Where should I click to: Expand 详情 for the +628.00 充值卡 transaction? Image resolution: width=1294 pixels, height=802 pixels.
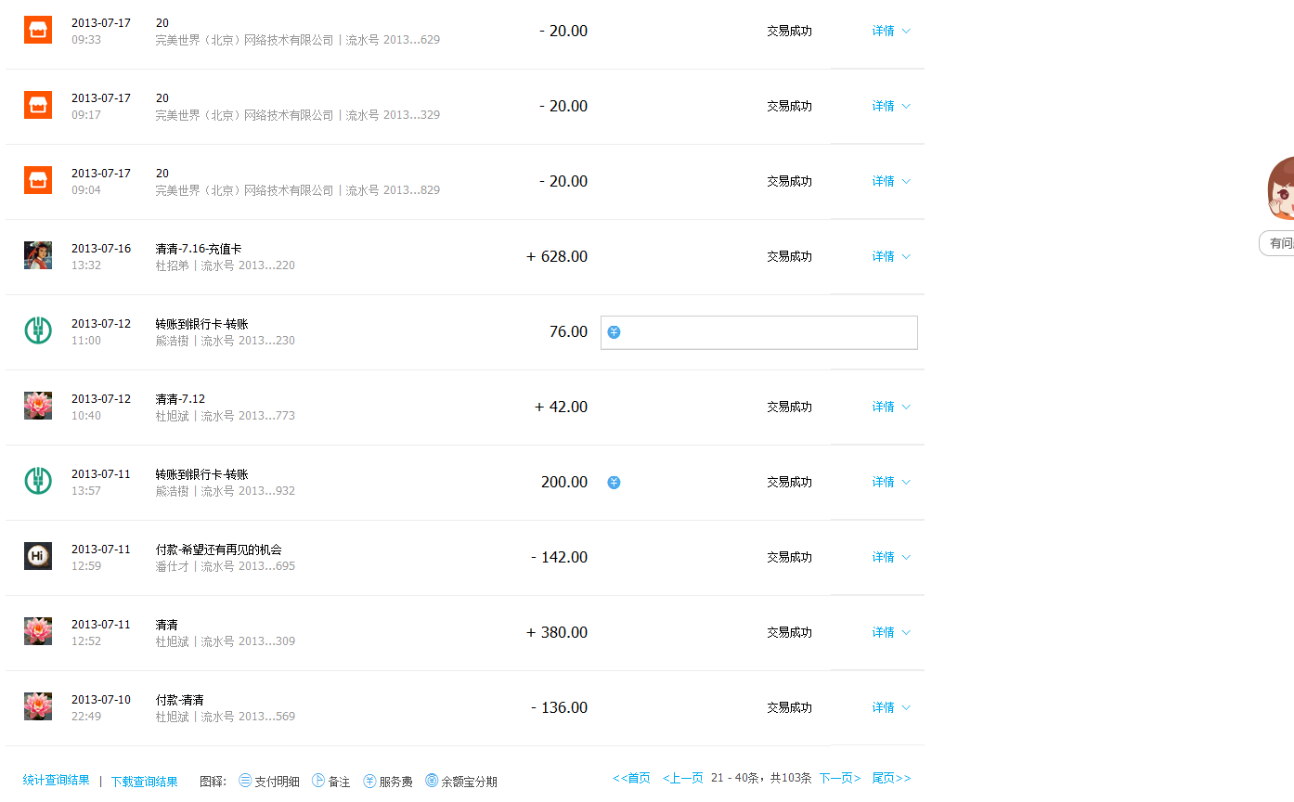[x=890, y=256]
